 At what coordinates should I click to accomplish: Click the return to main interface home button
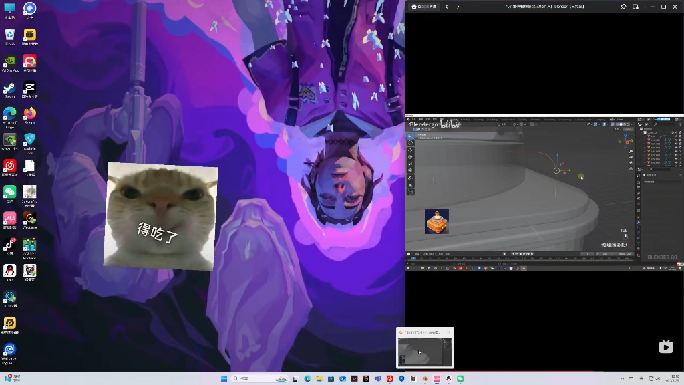(x=423, y=7)
